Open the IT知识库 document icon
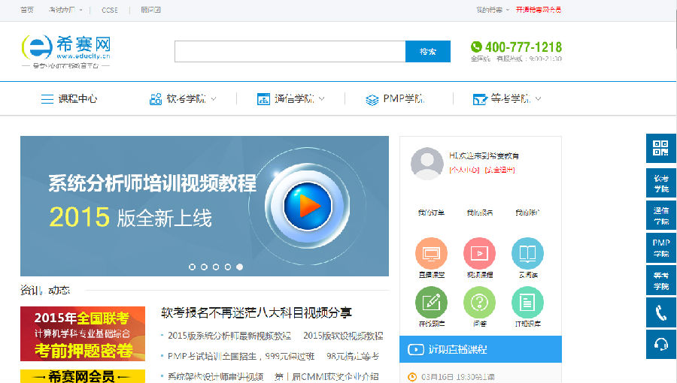 (x=527, y=303)
